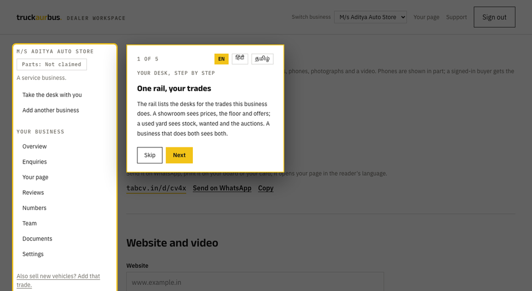
Task: Open the Team section
Action: [29, 223]
